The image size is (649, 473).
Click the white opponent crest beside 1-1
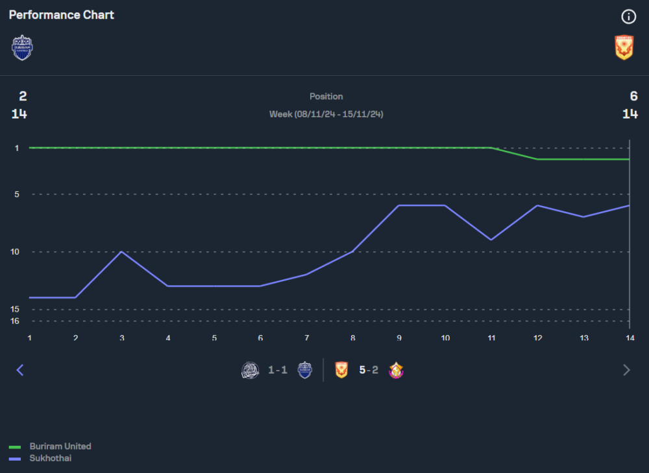[251, 370]
